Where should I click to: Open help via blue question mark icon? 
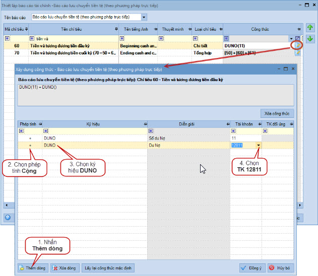[x=8, y=218]
